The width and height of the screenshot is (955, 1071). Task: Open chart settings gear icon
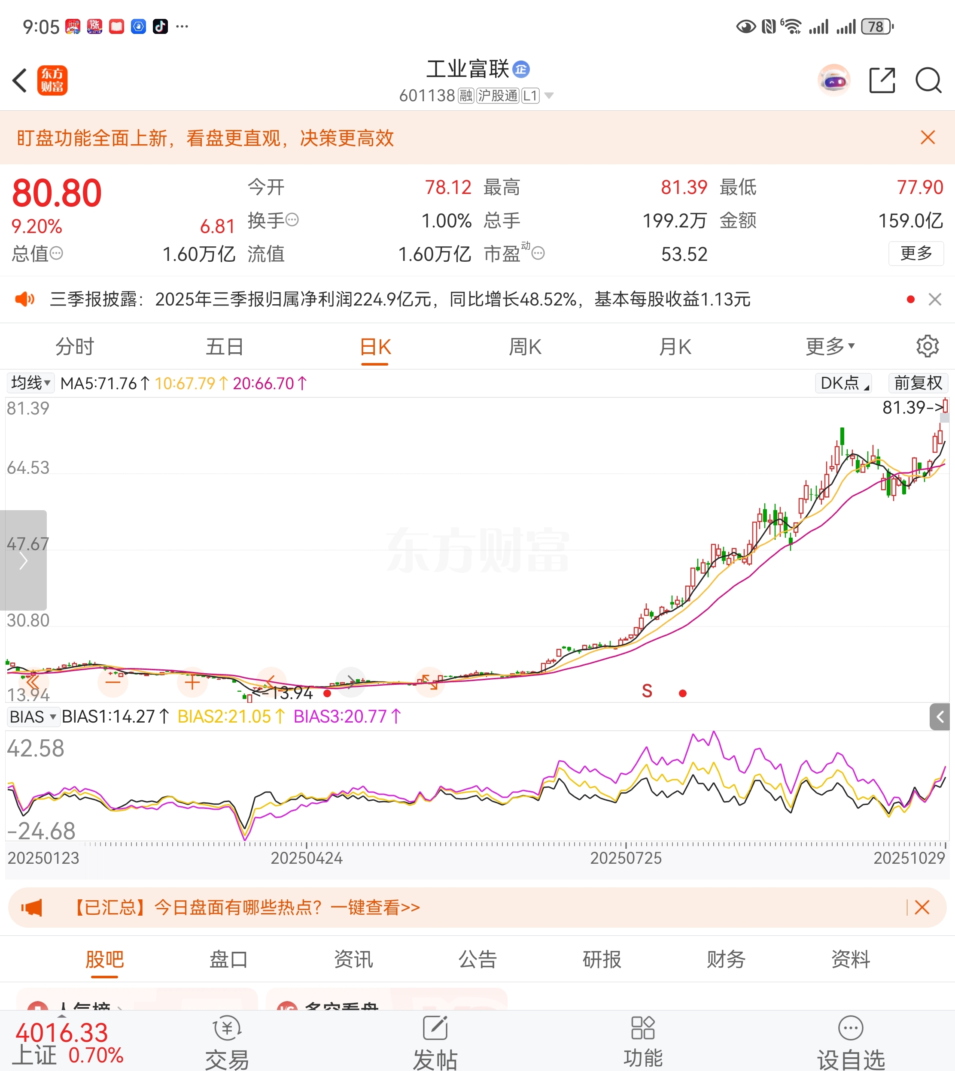tap(927, 347)
